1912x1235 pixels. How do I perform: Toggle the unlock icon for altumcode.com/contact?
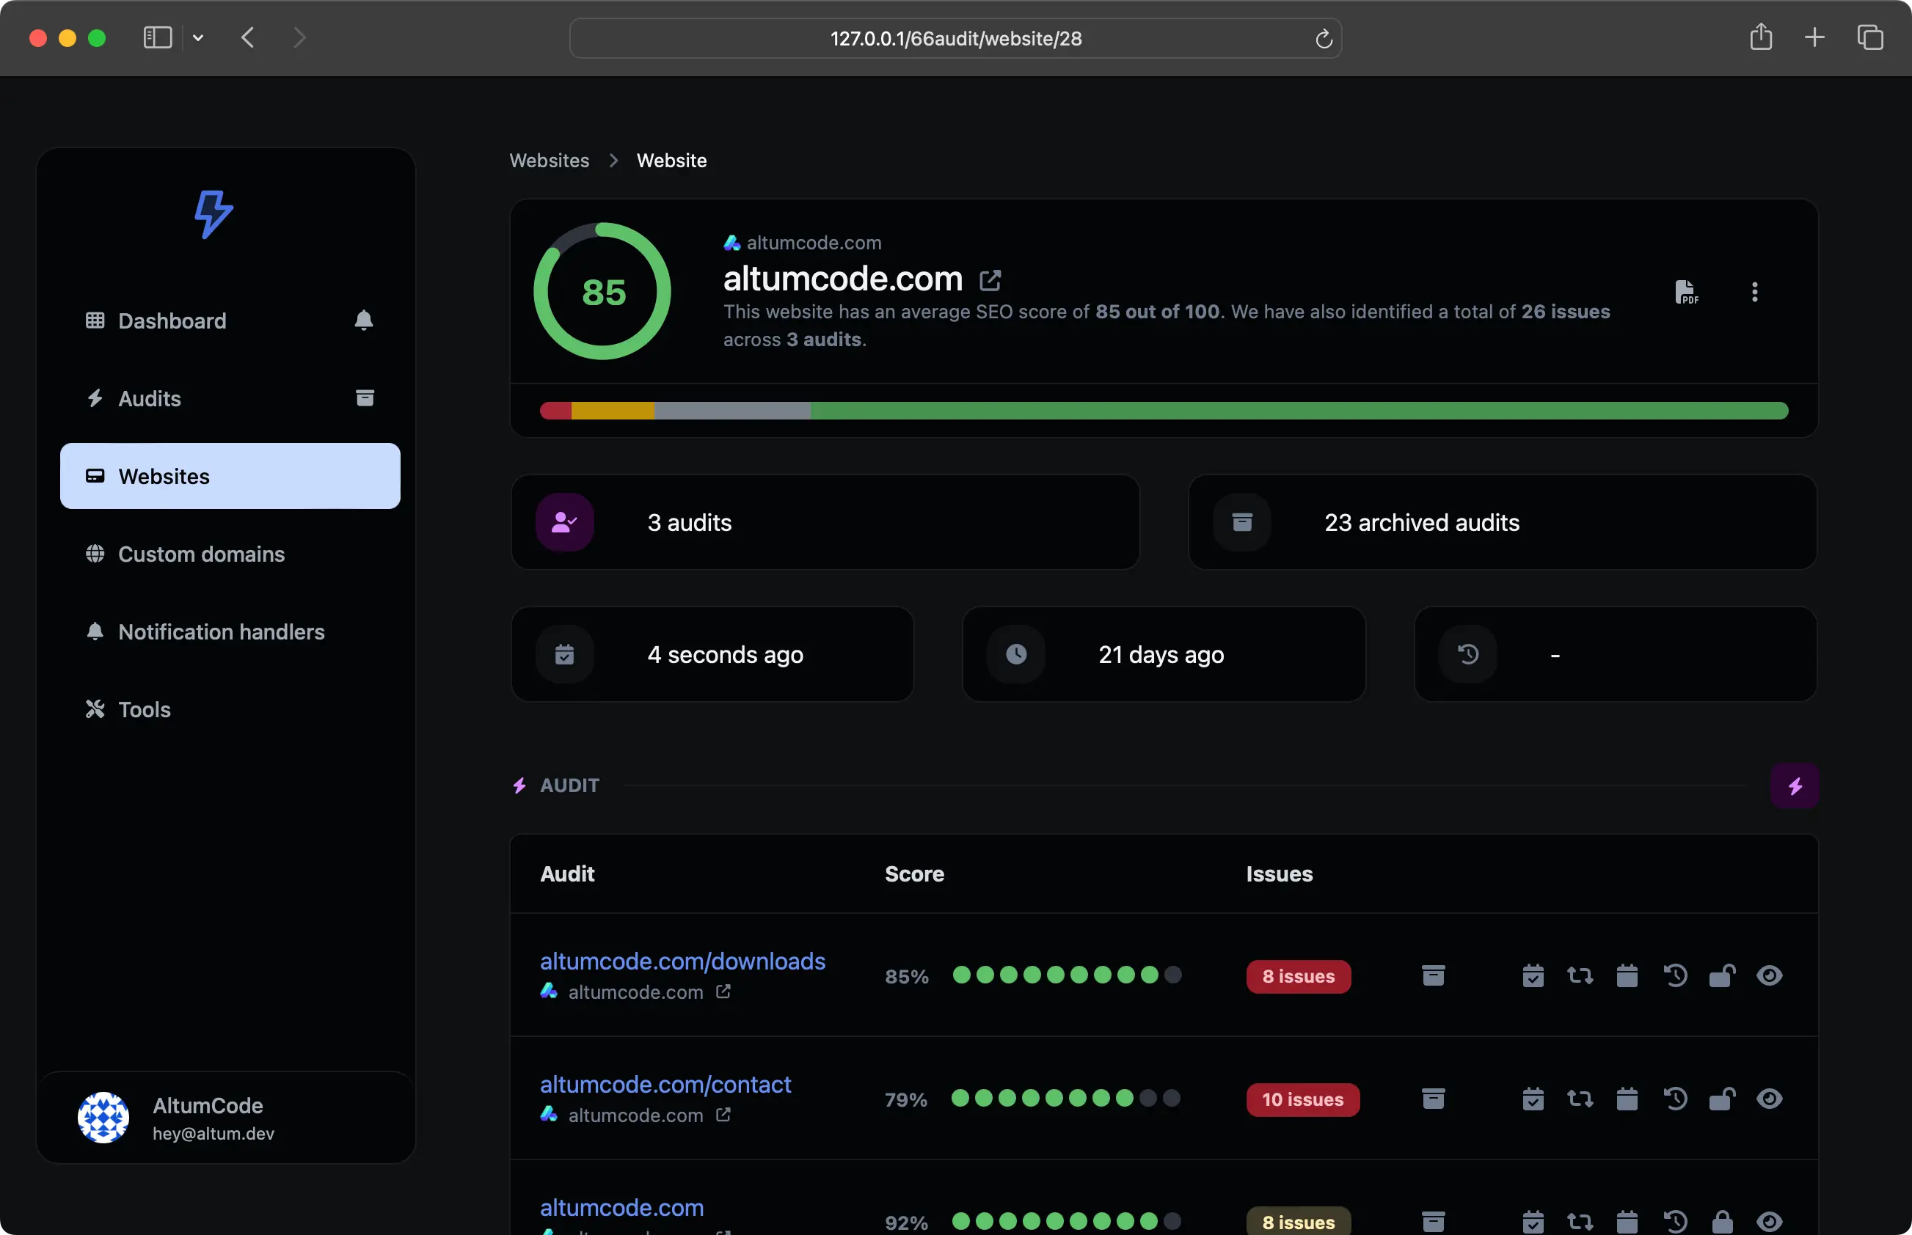pyautogui.click(x=1722, y=1099)
